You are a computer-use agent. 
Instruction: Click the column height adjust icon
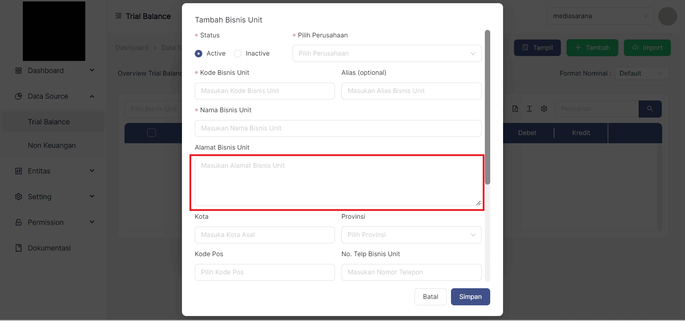pos(529,109)
